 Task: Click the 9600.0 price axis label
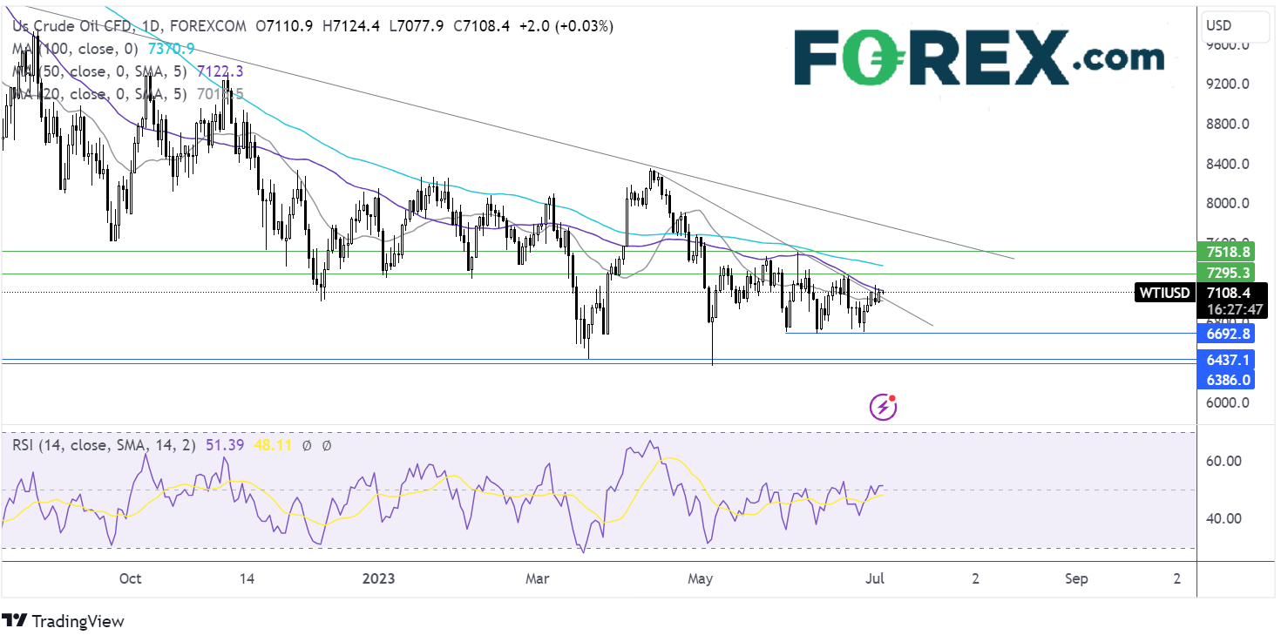pyautogui.click(x=1228, y=45)
